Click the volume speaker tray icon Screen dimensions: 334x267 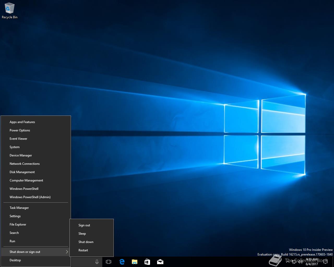point(300,262)
